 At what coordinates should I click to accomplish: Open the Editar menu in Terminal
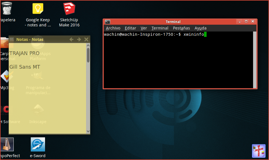pyautogui.click(x=131, y=28)
